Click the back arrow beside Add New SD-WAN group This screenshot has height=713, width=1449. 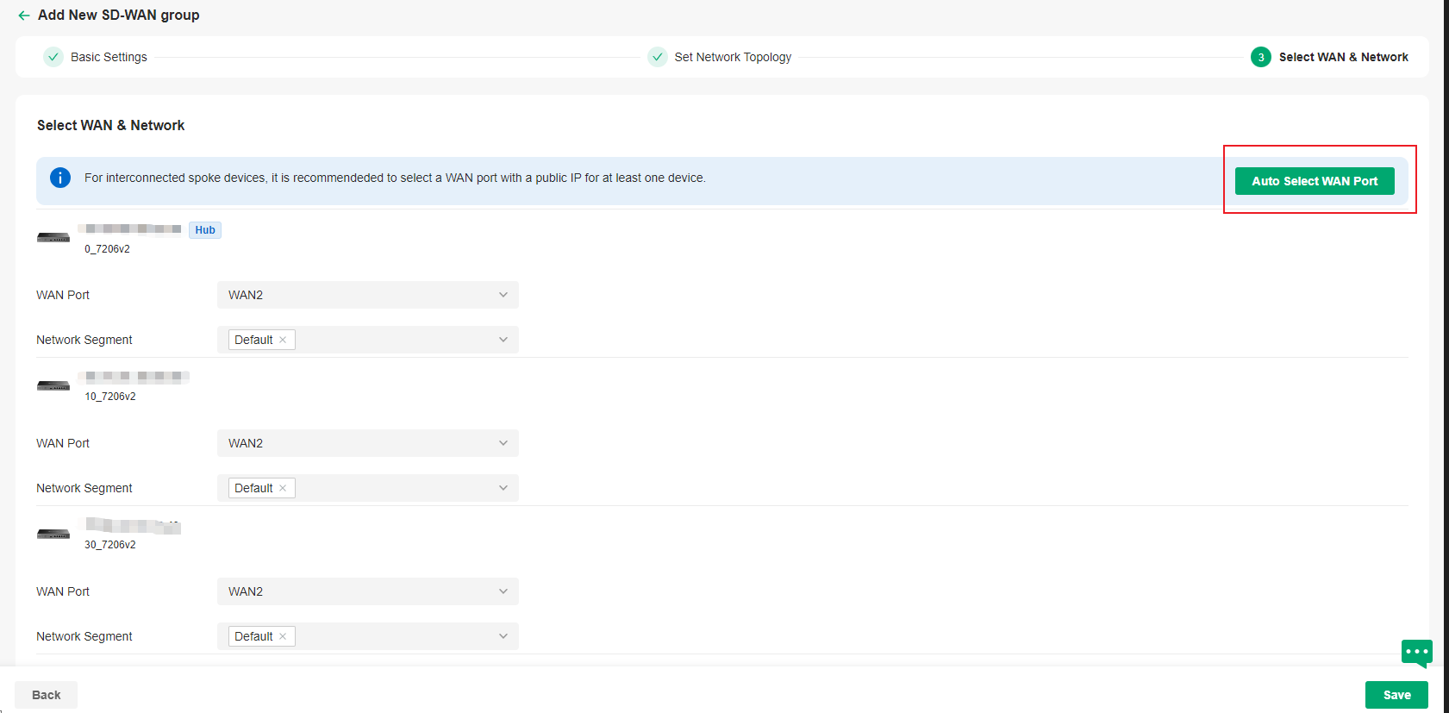pyautogui.click(x=23, y=16)
